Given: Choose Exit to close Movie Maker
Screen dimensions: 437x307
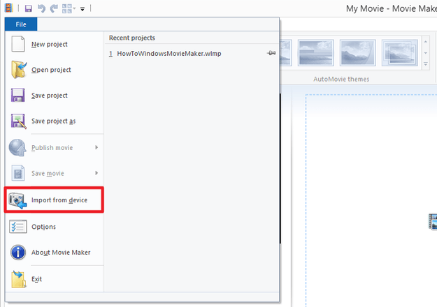Looking at the screenshot, I should pyautogui.click(x=55, y=279).
